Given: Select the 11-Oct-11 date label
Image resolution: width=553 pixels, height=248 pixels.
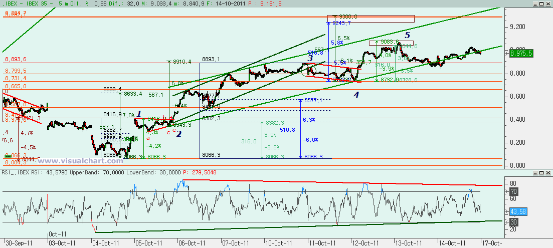Looking at the screenshot, I should pos(322,243).
